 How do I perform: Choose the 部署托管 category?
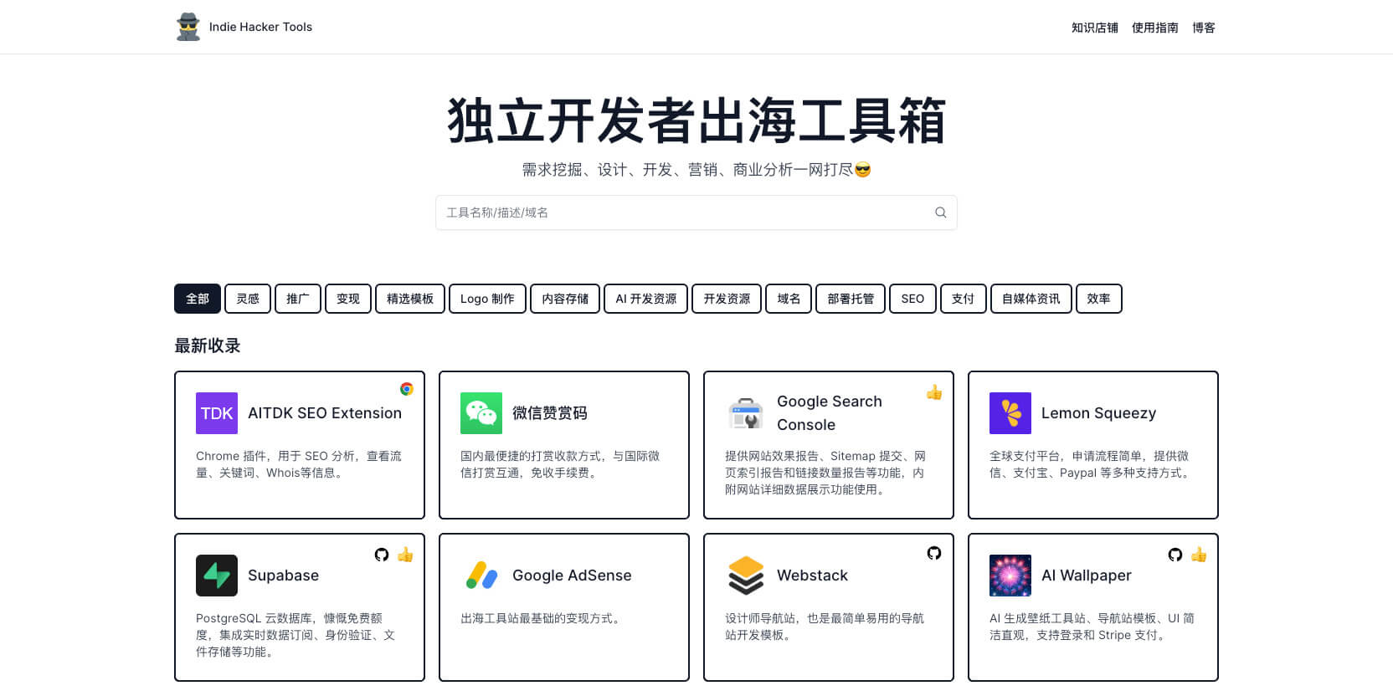pyautogui.click(x=851, y=299)
